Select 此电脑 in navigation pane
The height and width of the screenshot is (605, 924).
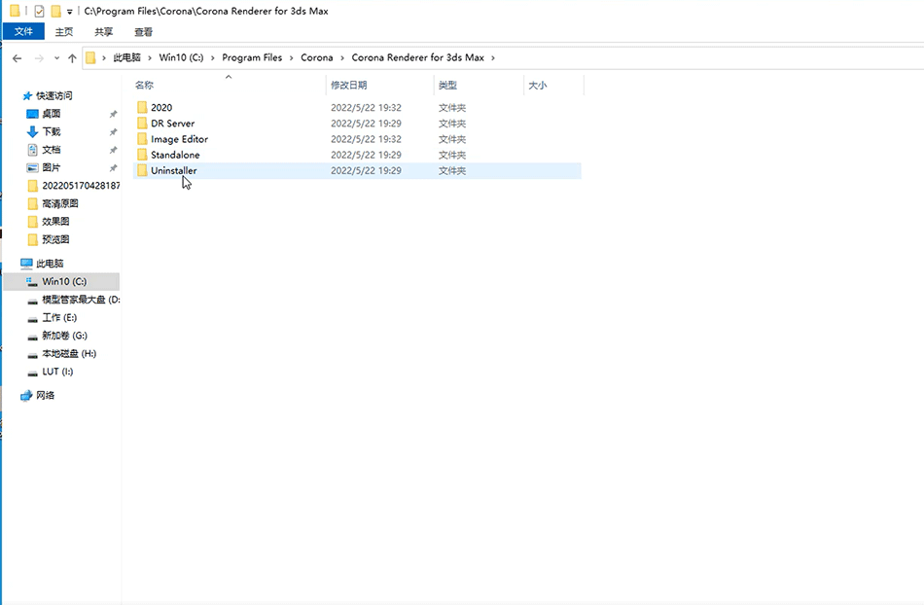[x=50, y=264]
